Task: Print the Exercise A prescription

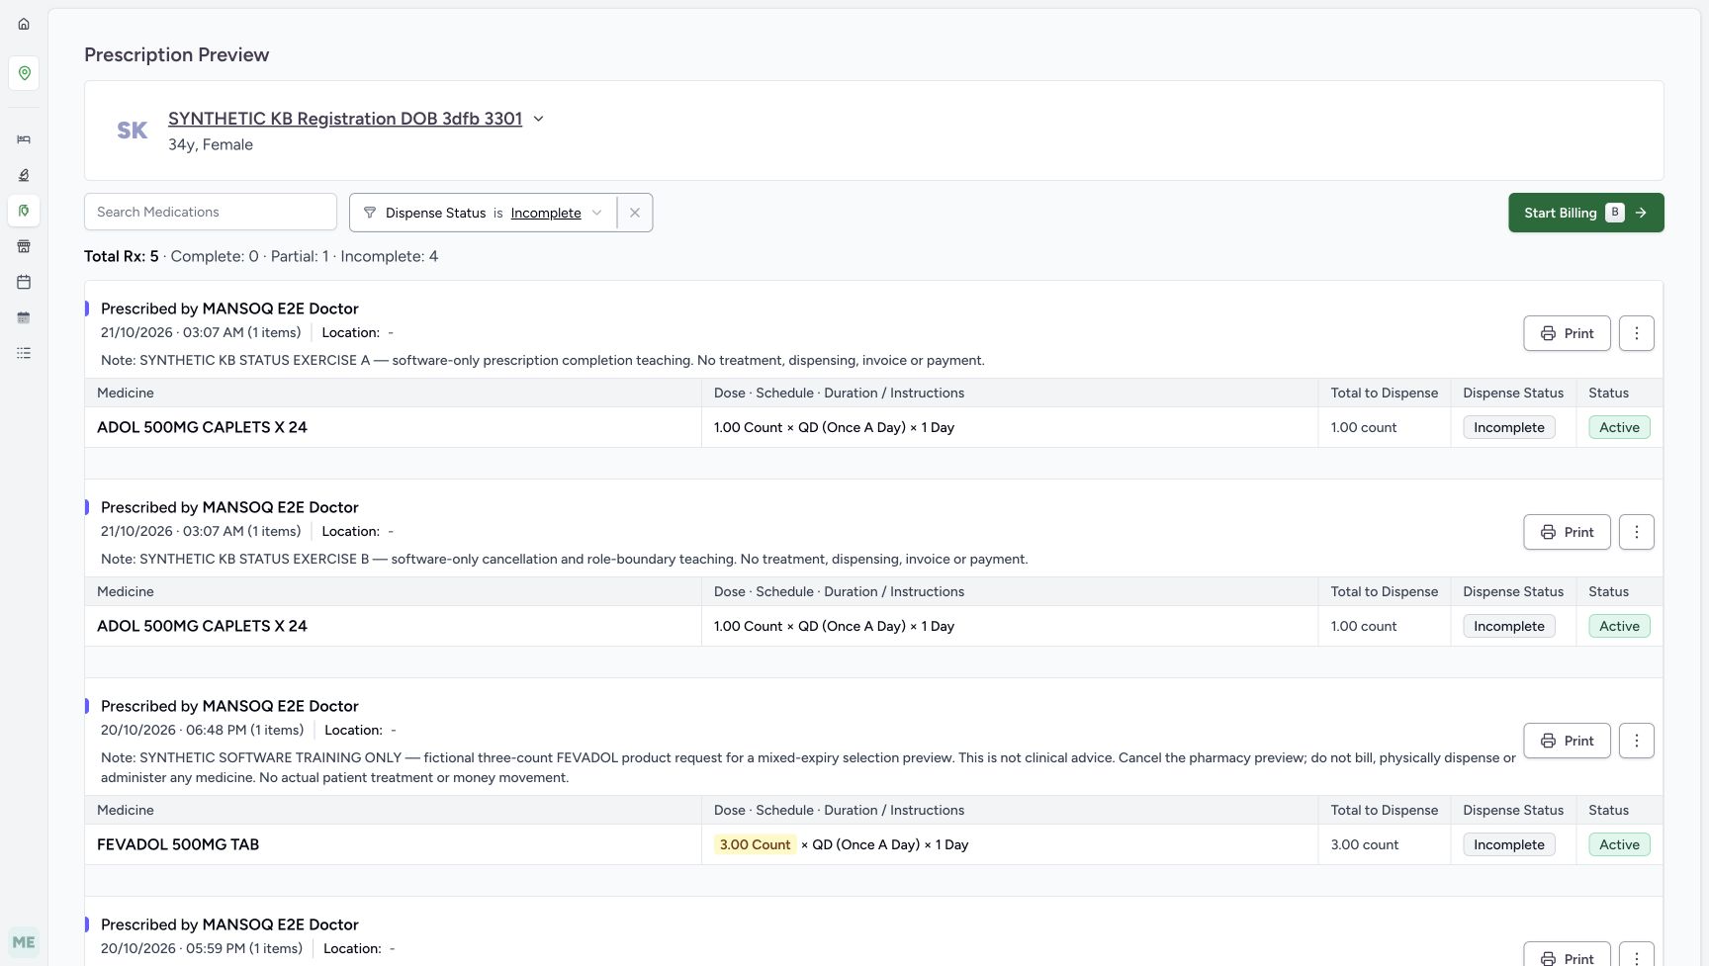Action: pyautogui.click(x=1567, y=333)
